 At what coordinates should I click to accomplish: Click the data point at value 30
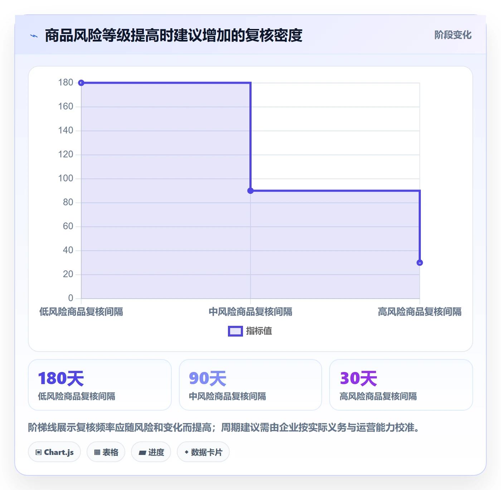[420, 263]
